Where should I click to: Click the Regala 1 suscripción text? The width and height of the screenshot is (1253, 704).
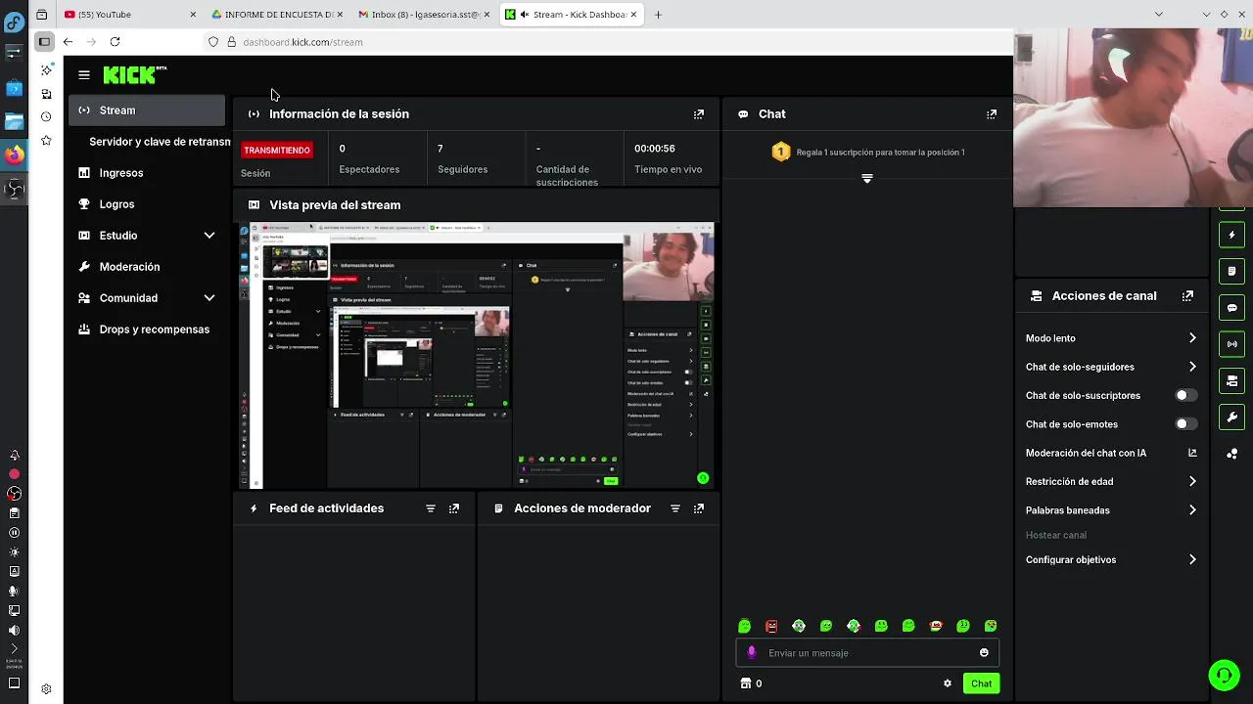(880, 153)
